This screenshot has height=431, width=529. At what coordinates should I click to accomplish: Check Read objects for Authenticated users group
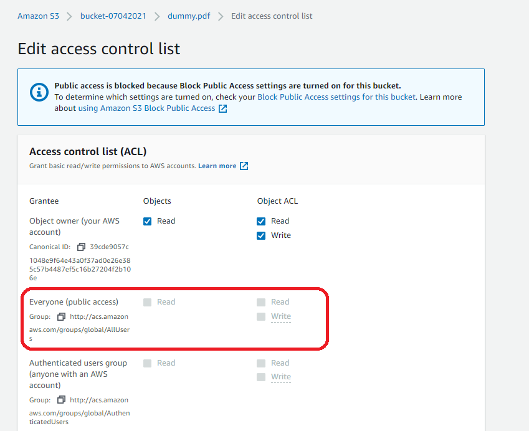coord(147,362)
